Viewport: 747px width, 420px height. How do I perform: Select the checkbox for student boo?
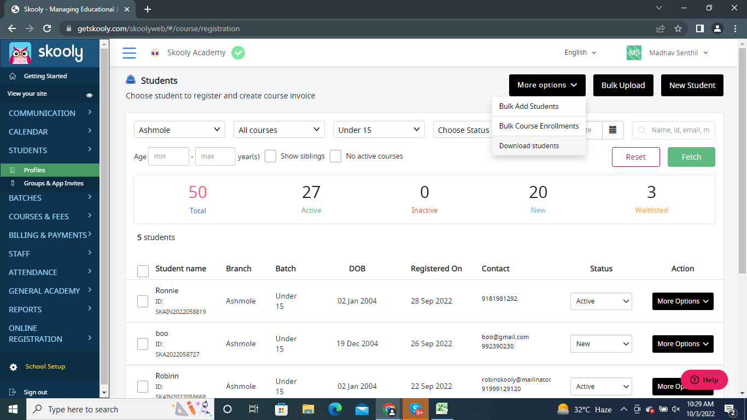click(143, 344)
